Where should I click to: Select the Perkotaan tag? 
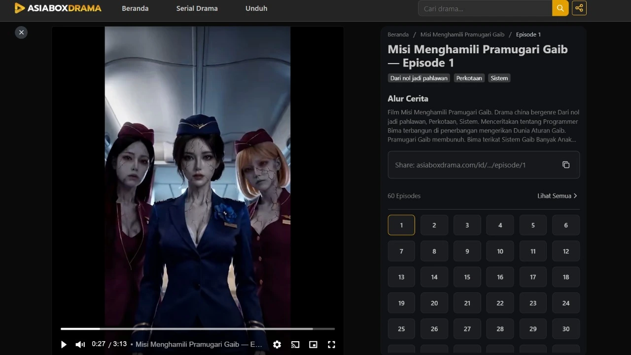click(469, 78)
